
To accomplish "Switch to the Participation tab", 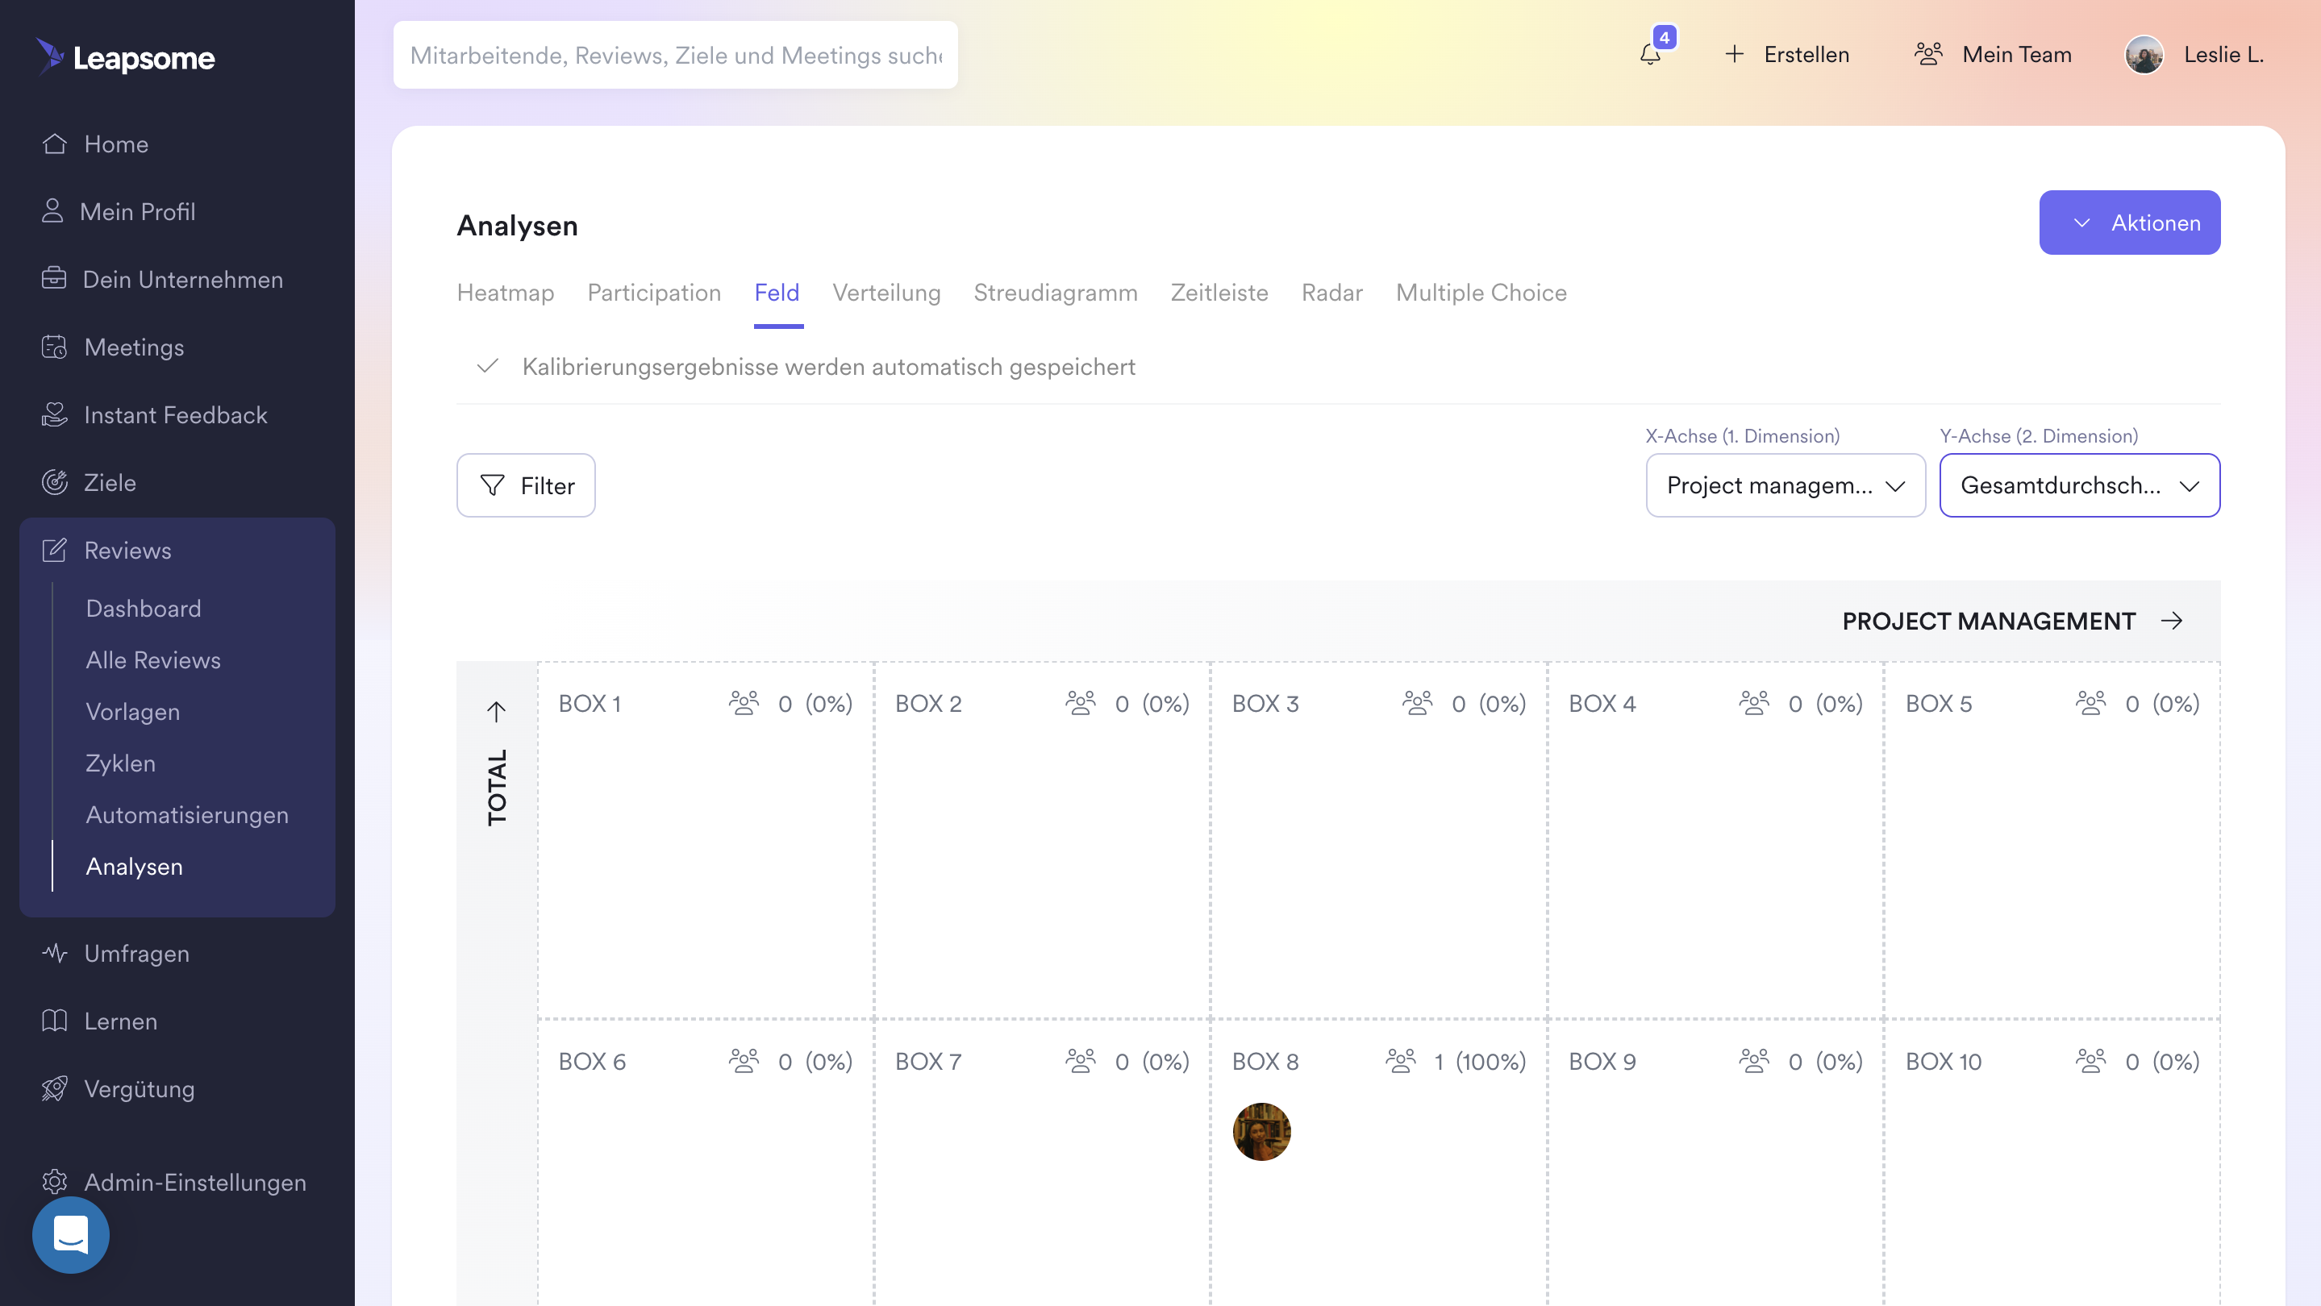I will tap(654, 293).
